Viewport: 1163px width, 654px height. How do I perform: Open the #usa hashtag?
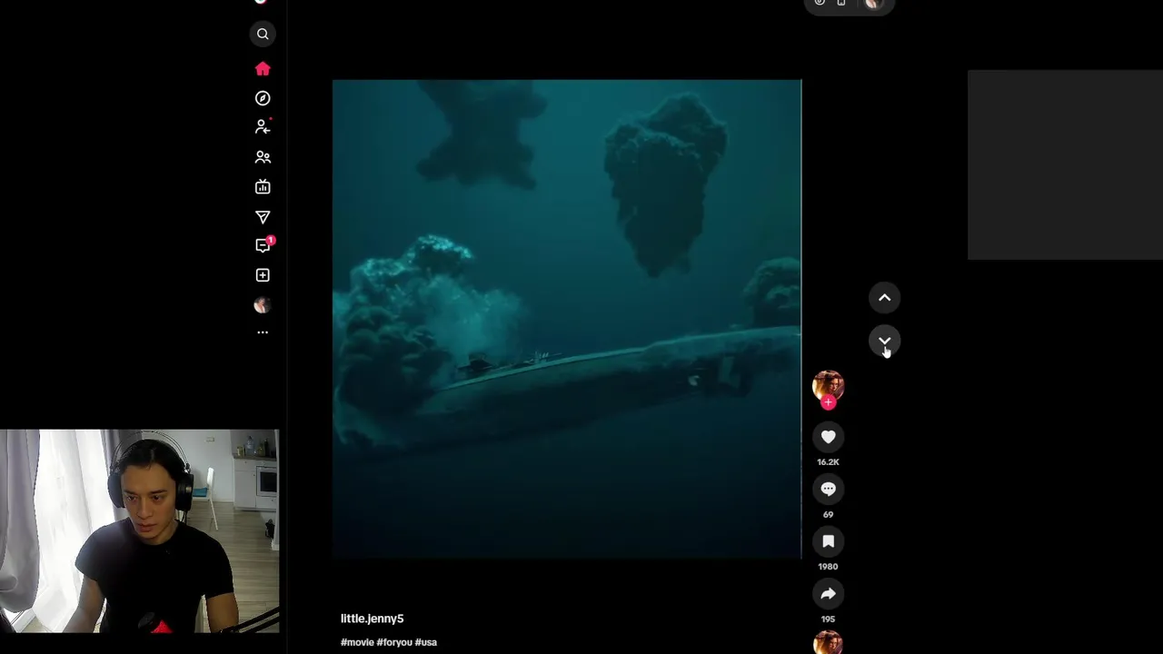point(426,642)
